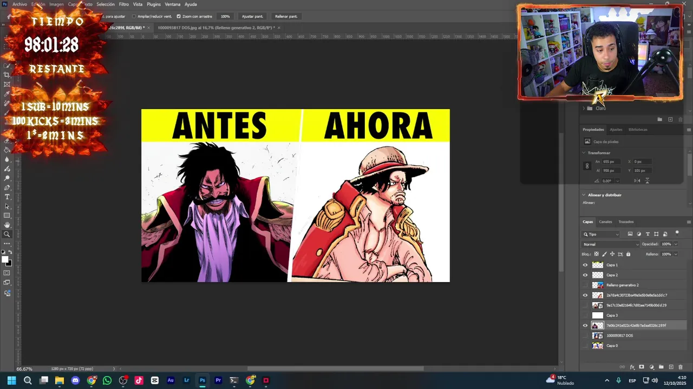The image size is (693, 389).
Task: Open the Edit Toolbar three-dots menu
Action: click(x=7, y=244)
